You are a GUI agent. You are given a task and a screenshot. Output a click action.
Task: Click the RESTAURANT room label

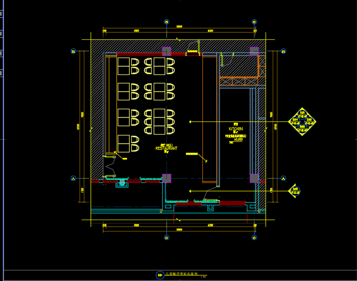[166, 148]
